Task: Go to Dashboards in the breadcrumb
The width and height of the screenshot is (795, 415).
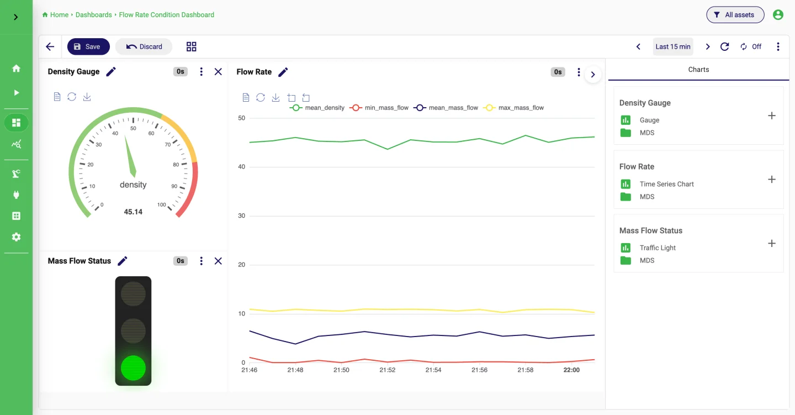Action: (x=94, y=15)
